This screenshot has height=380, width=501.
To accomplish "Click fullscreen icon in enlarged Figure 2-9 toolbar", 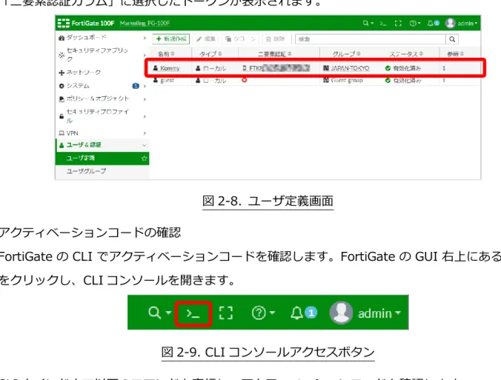I will pyautogui.click(x=226, y=313).
